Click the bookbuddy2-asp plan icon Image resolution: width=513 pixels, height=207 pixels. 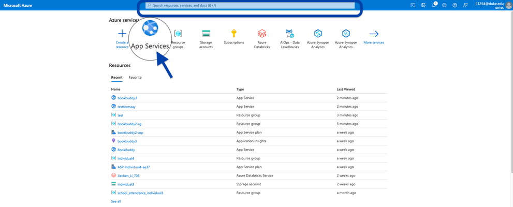[x=113, y=132]
